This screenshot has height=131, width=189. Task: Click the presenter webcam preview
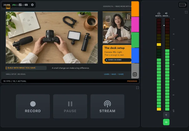pyautogui.click(x=117, y=28)
